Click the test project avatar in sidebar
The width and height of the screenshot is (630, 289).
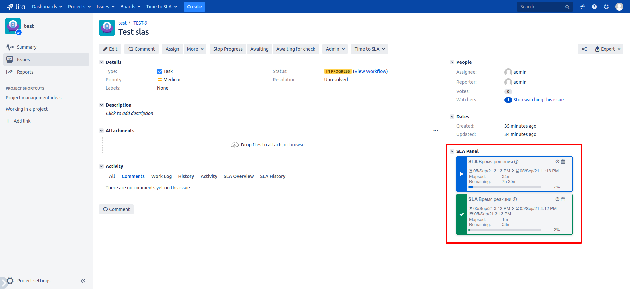13,26
